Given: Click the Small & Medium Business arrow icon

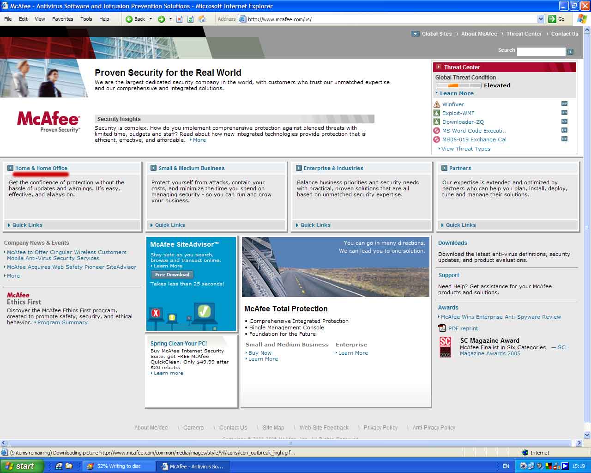Looking at the screenshot, I should (154, 168).
